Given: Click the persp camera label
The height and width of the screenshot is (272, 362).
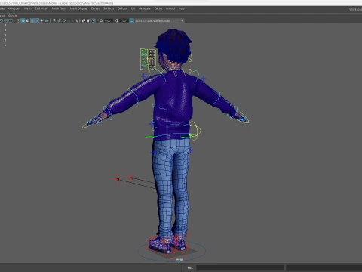Looking at the screenshot, I should click(x=179, y=259).
